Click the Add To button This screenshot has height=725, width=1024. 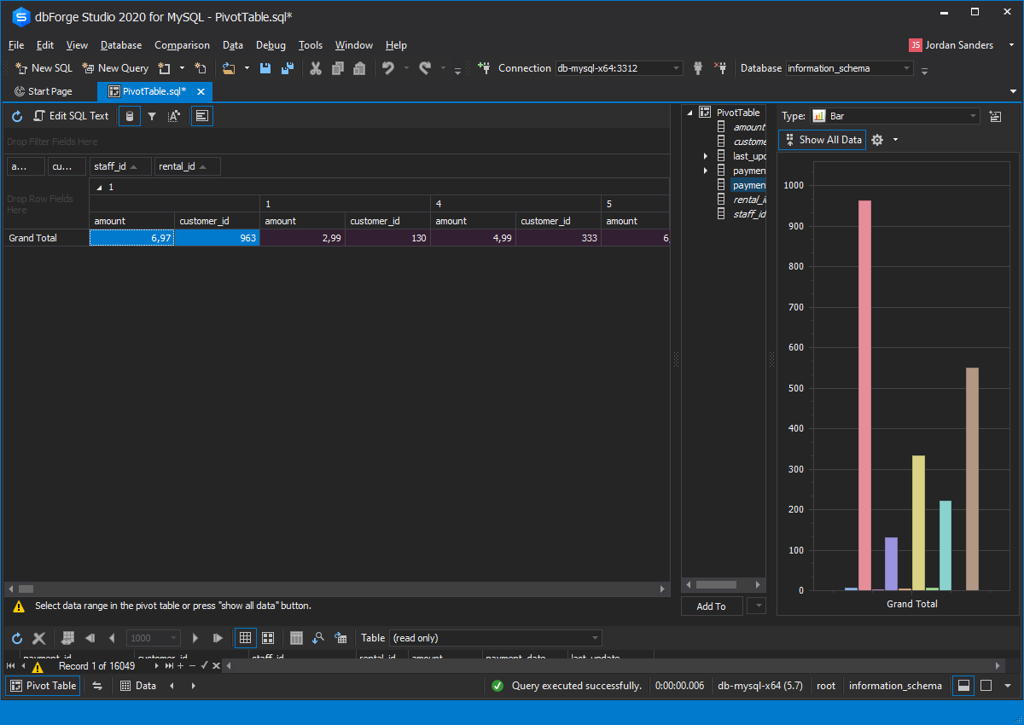click(712, 606)
